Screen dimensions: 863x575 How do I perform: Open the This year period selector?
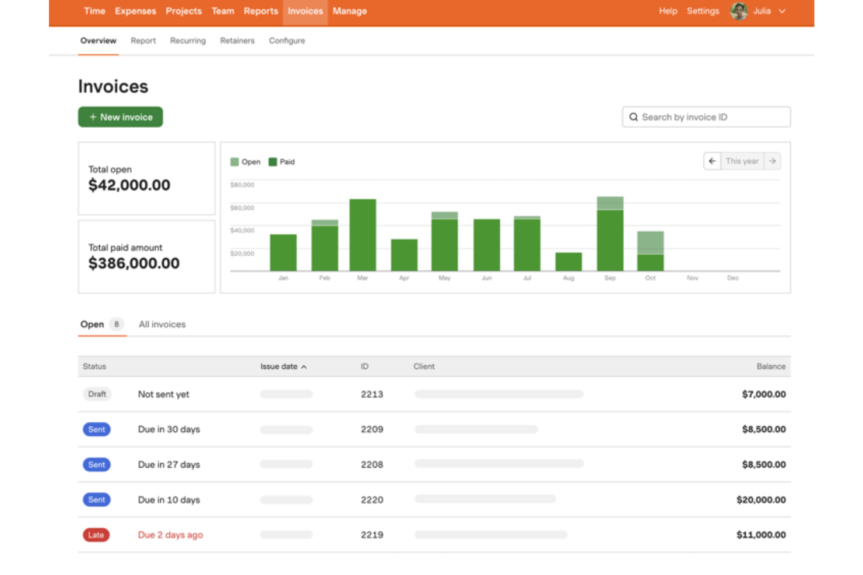pos(742,161)
